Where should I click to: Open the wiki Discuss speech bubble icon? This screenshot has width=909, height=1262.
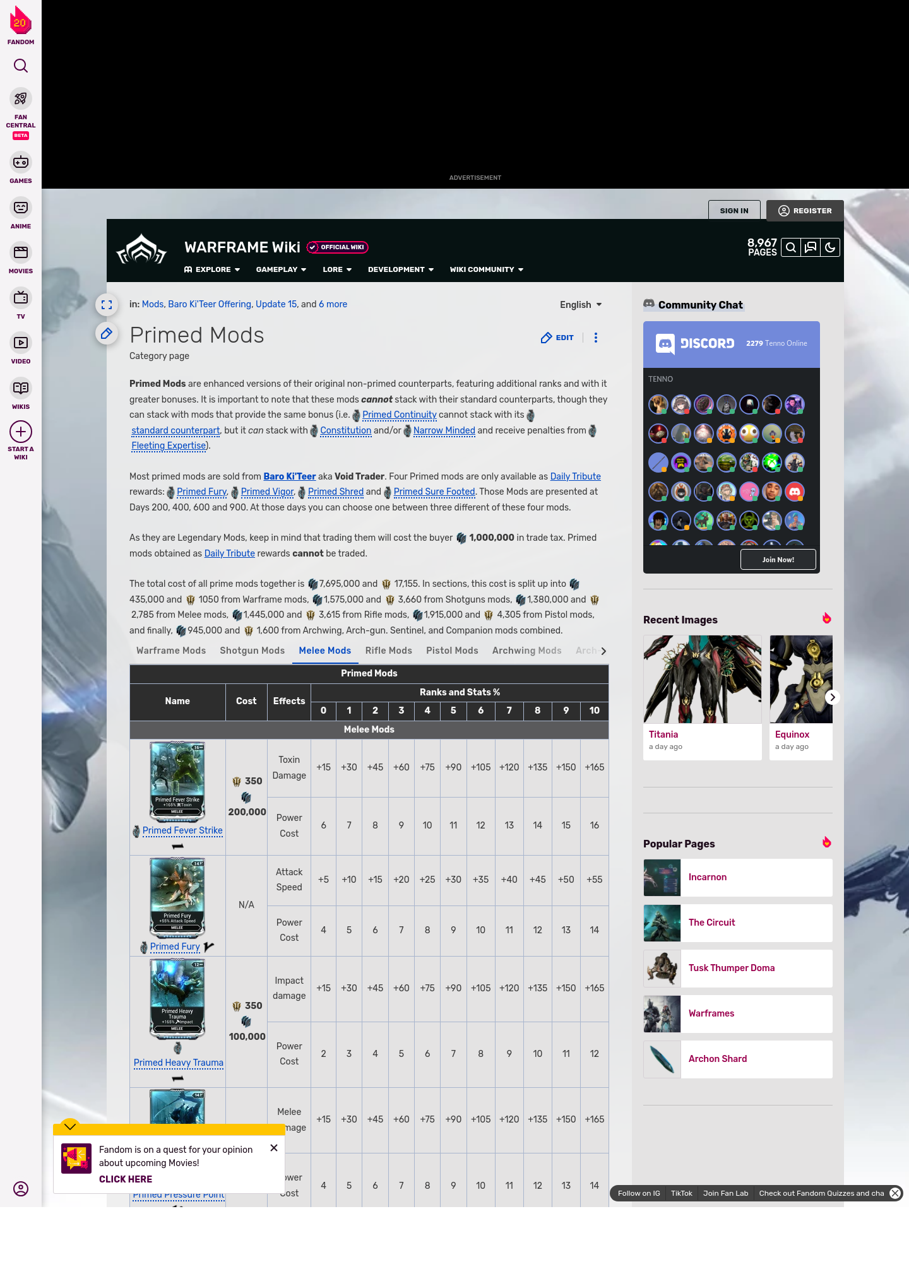pyautogui.click(x=811, y=247)
